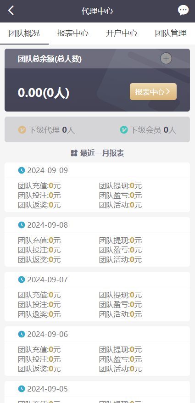
Task: Click clock icon next to 2024-09-09
Action: coord(22,170)
